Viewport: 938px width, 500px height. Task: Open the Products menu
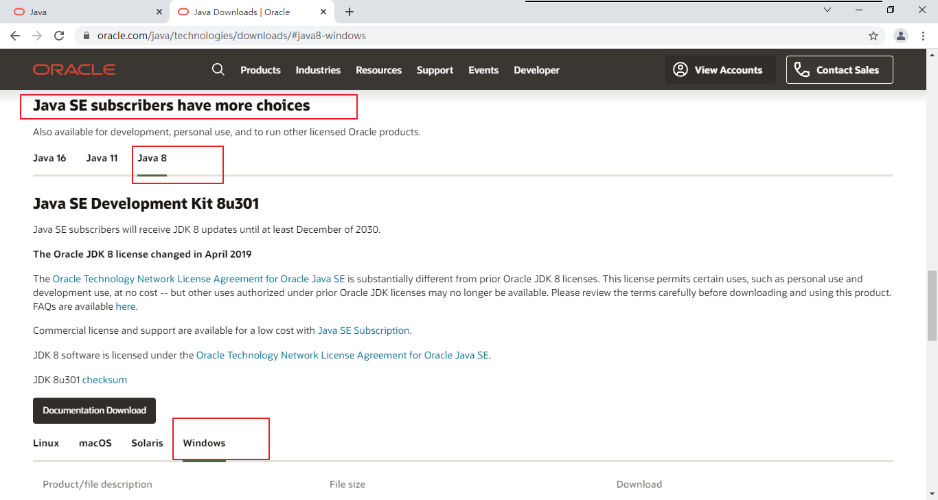tap(260, 70)
